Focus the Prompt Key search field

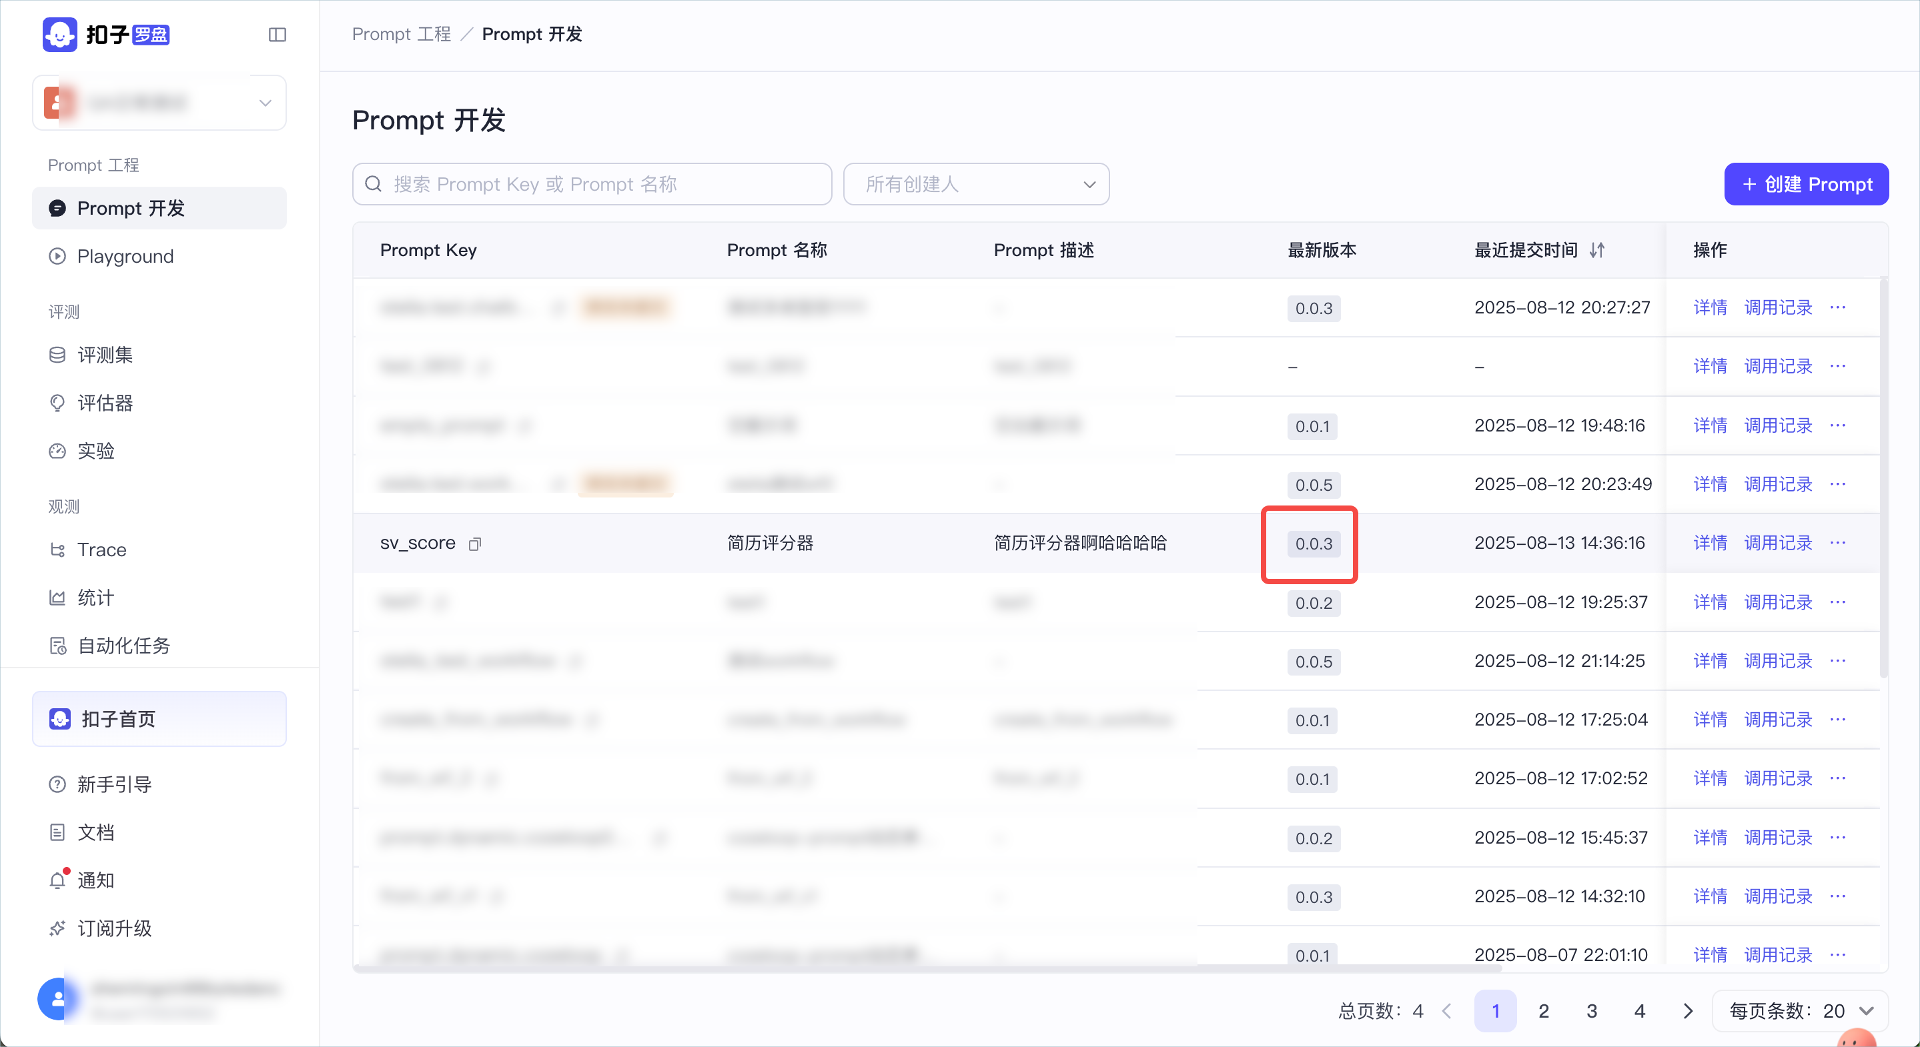[x=592, y=184]
